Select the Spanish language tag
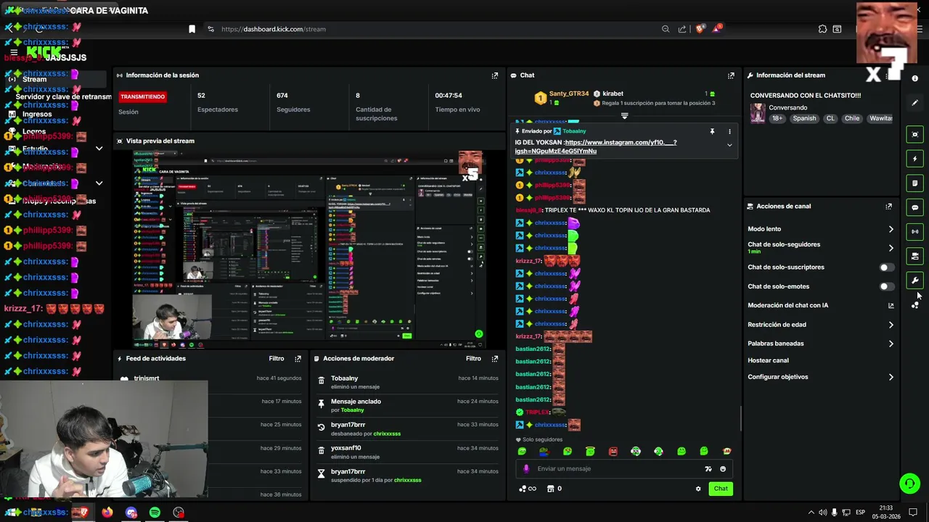Viewport: 929px width, 522px height. click(x=804, y=118)
